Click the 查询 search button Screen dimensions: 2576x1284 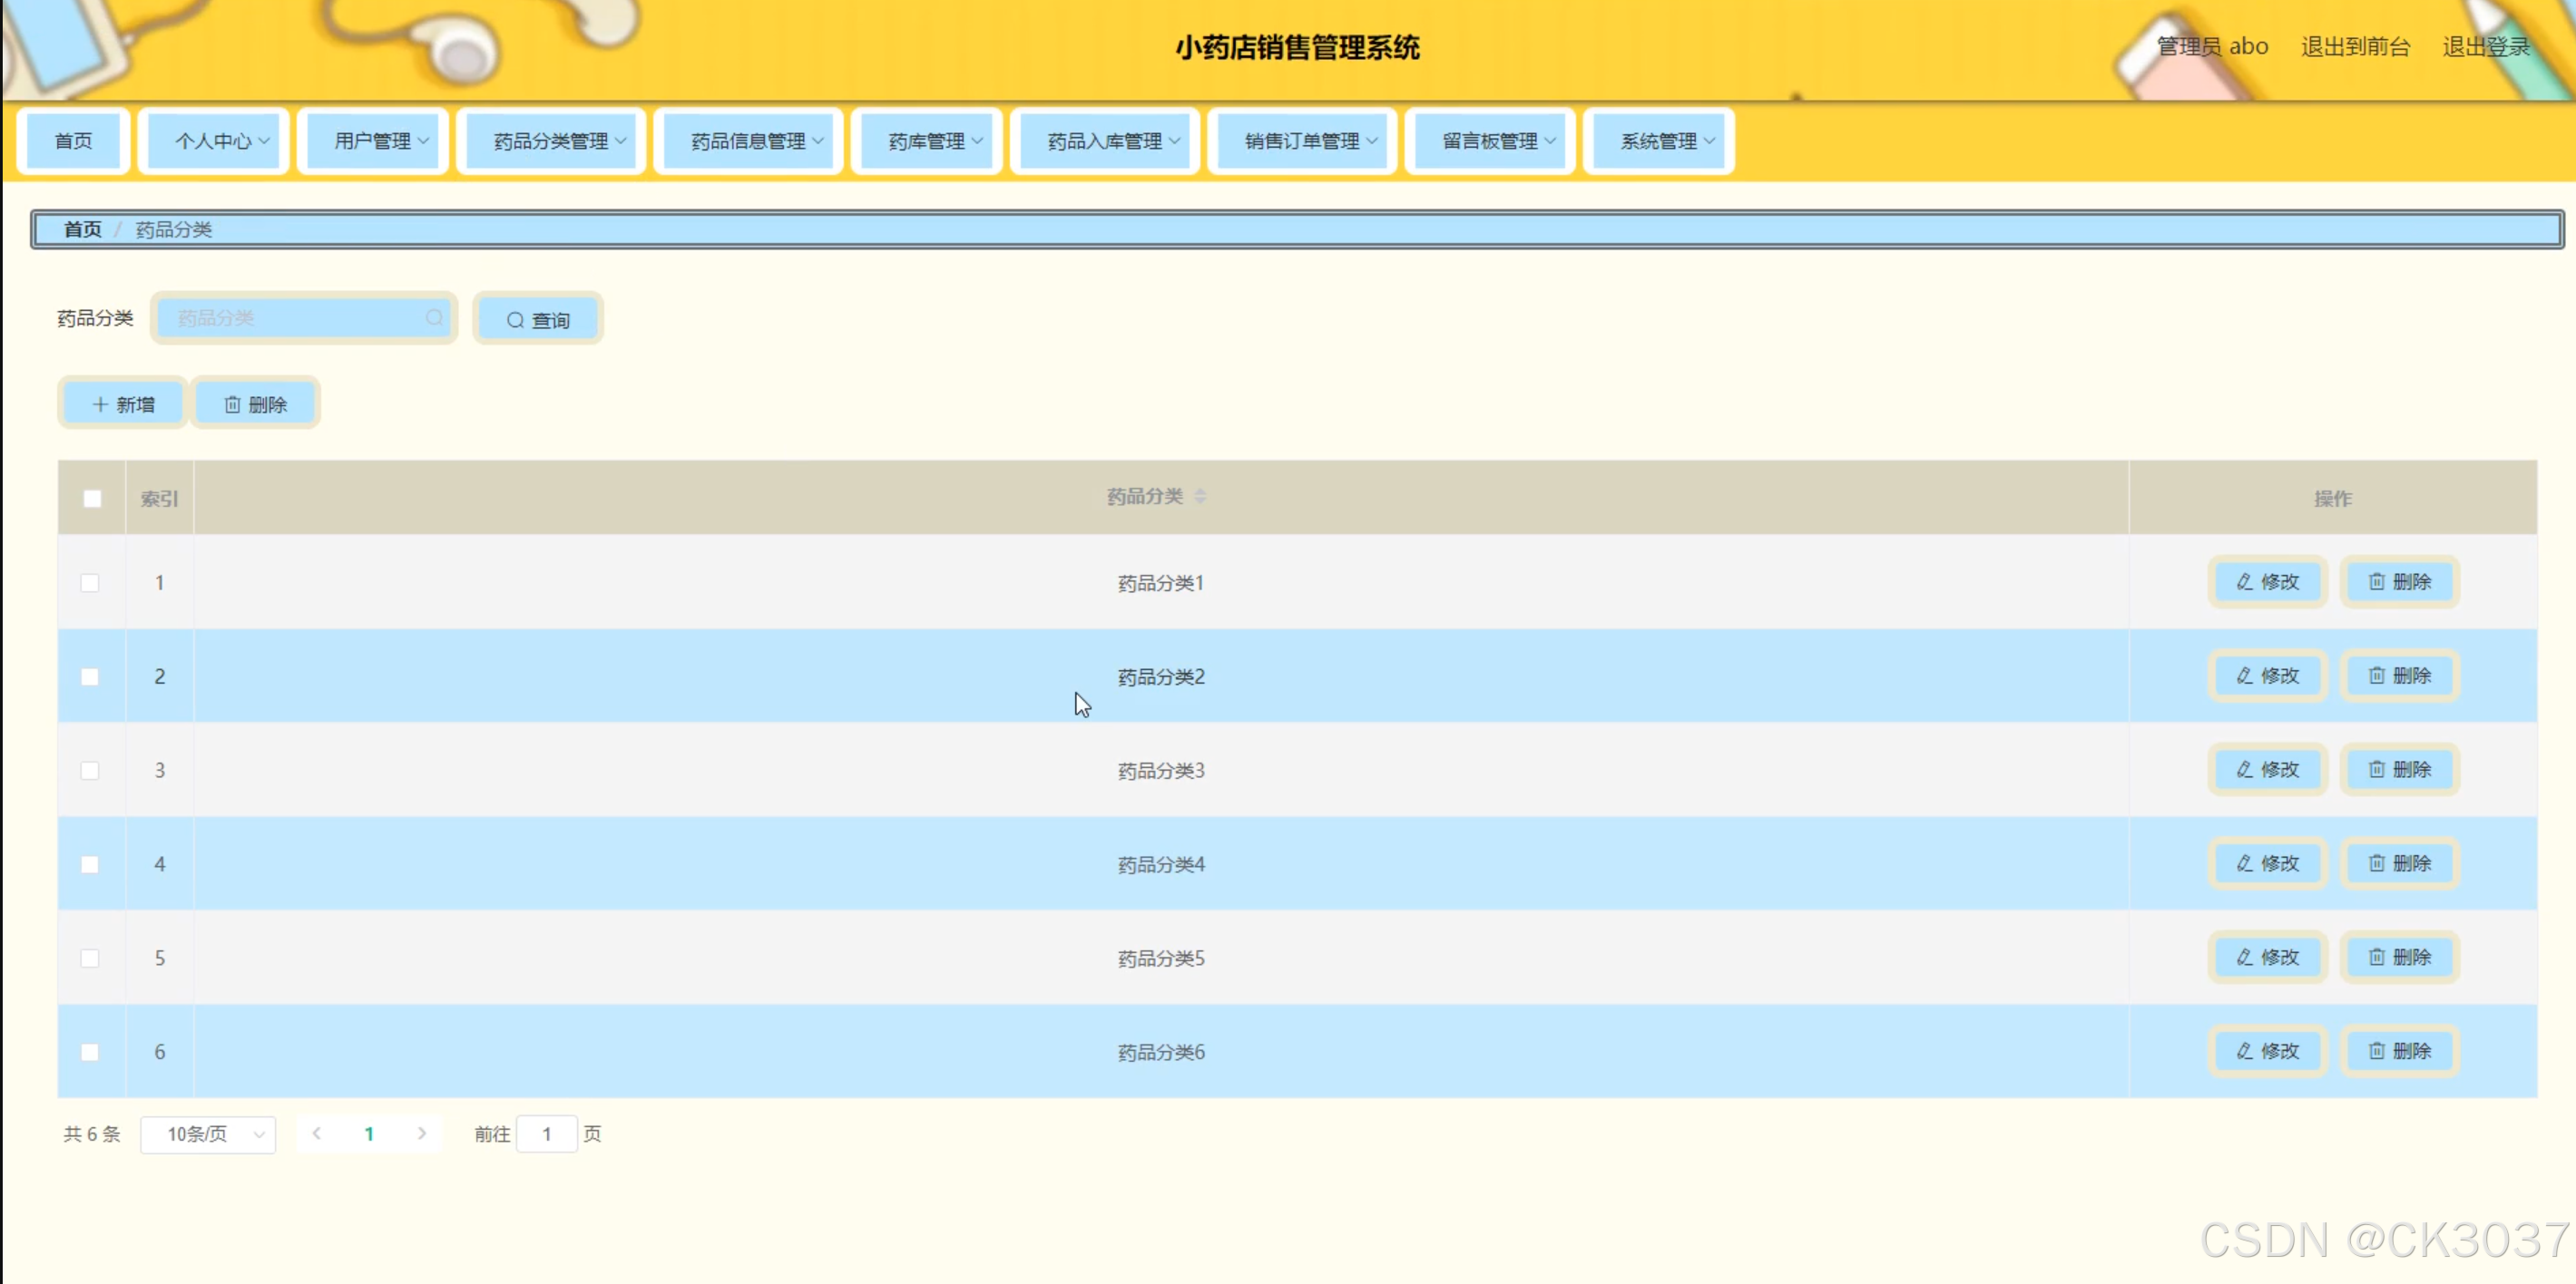538,320
